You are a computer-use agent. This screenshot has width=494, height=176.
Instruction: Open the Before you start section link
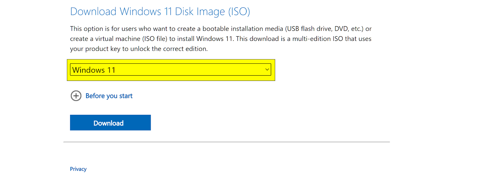(109, 96)
